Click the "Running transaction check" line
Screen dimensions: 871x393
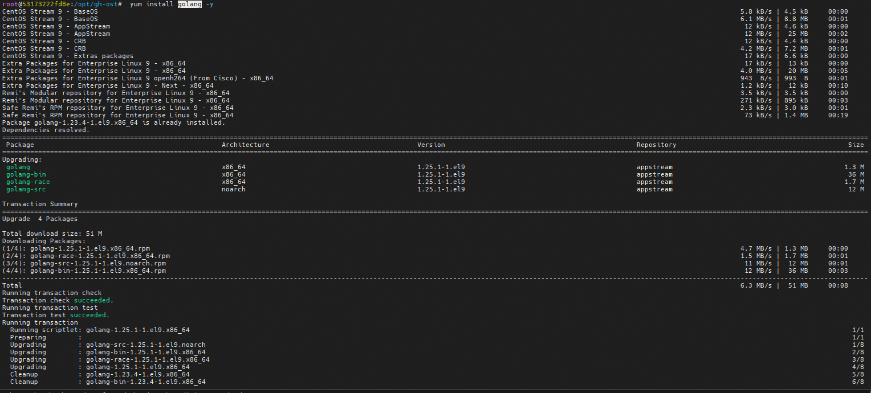[52, 293]
